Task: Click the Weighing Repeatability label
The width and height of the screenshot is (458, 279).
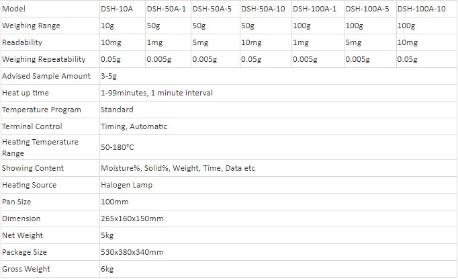Action: pos(44,59)
